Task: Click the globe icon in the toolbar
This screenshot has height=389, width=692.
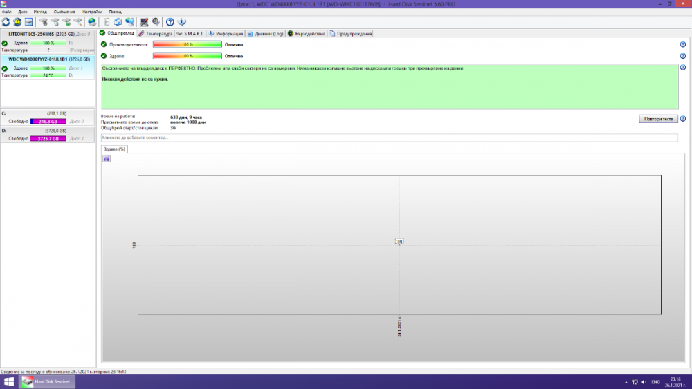Action: point(91,22)
